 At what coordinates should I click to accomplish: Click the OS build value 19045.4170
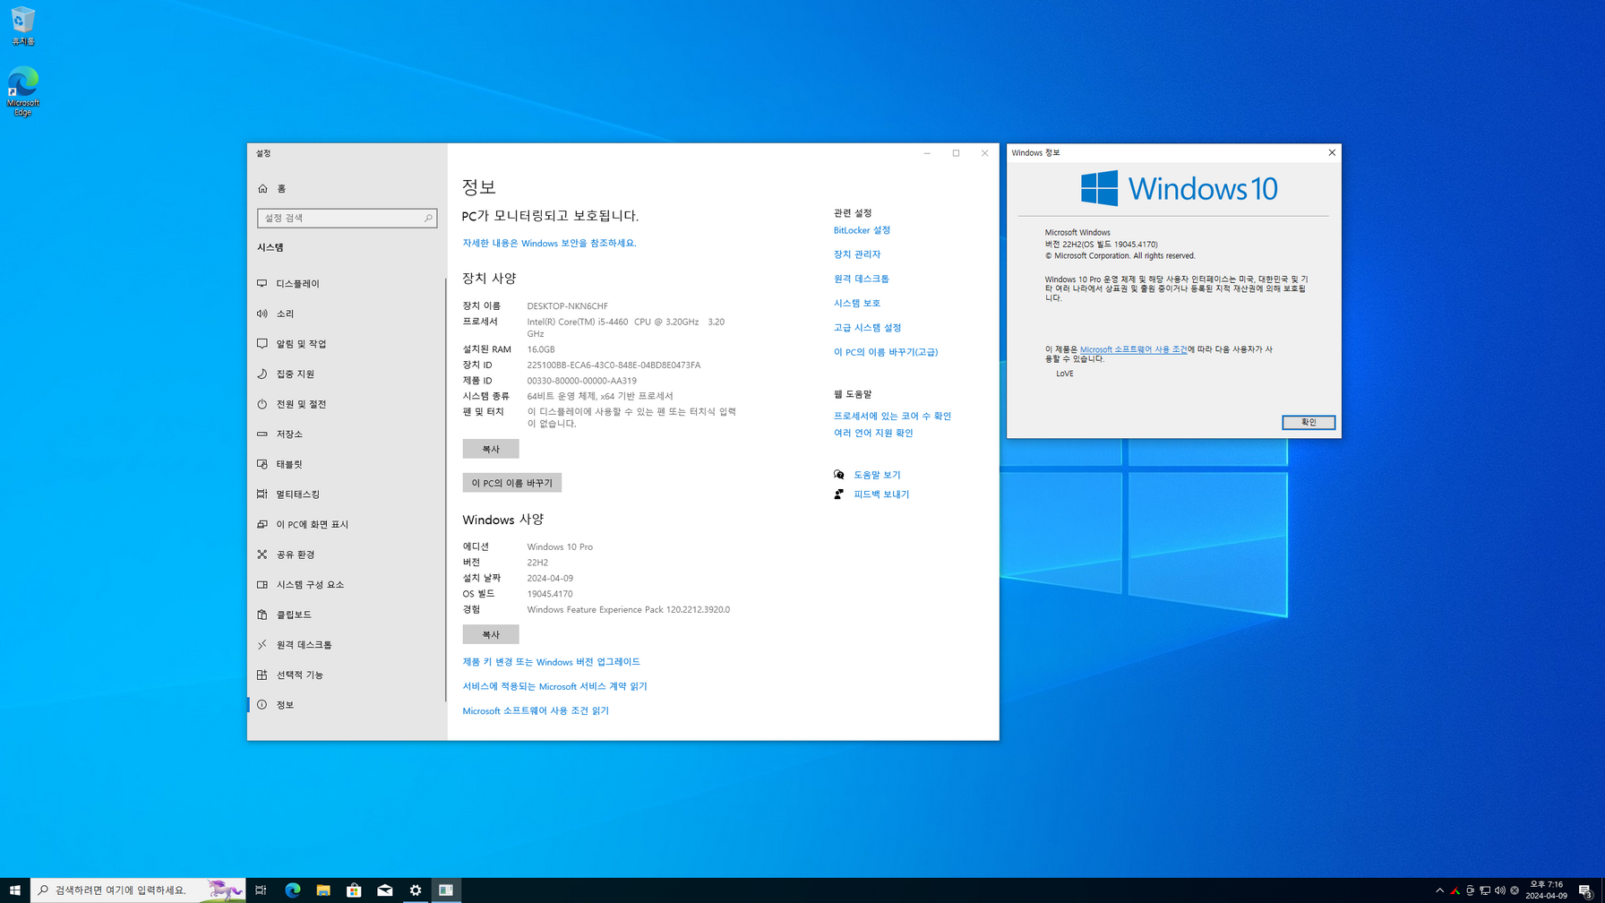pyautogui.click(x=550, y=594)
